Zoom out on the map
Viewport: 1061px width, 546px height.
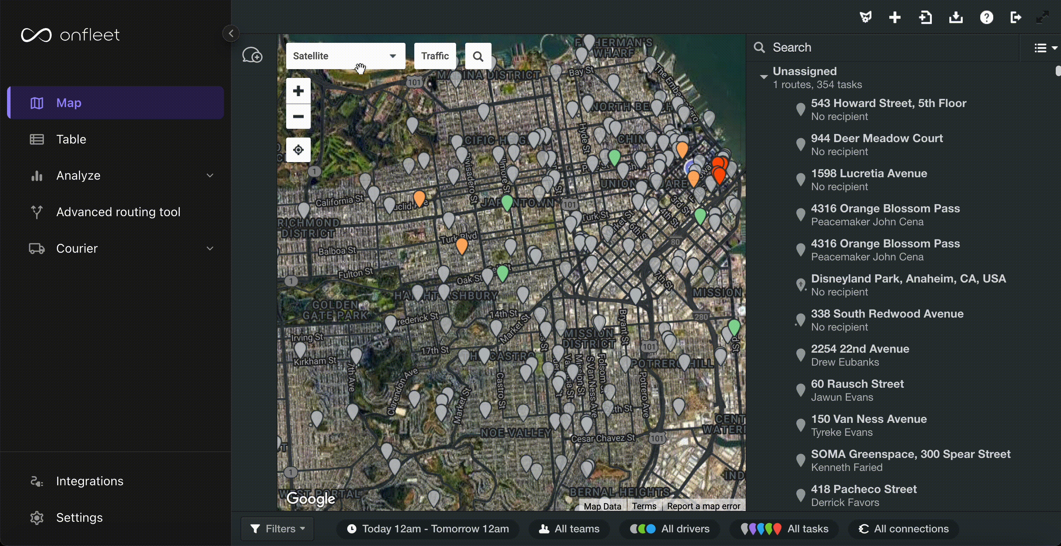(298, 116)
